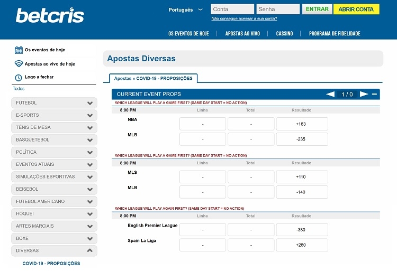397x271 pixels.
Task: Click the live betting wifi icon
Action: click(x=19, y=64)
